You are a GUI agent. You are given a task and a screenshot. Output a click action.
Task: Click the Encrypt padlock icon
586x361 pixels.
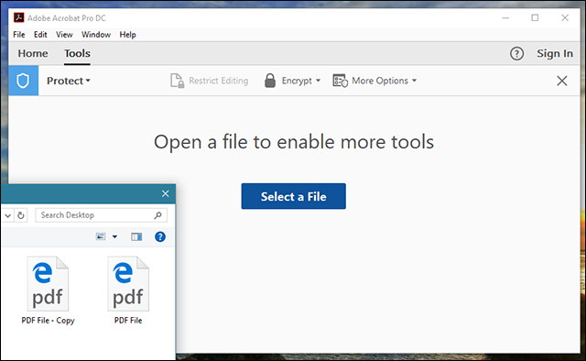pos(270,81)
